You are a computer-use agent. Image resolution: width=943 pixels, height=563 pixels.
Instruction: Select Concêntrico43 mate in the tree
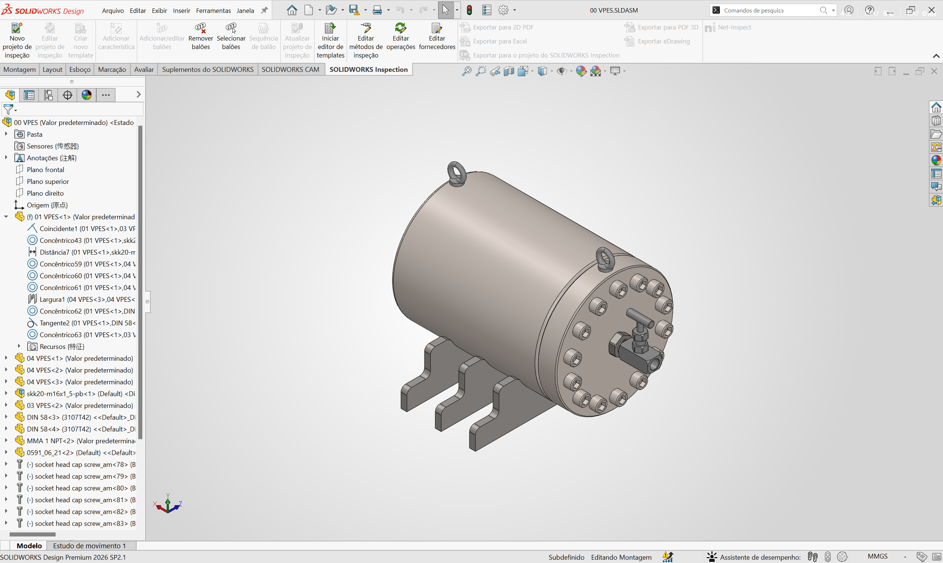(x=81, y=240)
